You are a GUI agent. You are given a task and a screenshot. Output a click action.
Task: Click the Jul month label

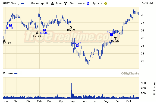tap(95, 101)
